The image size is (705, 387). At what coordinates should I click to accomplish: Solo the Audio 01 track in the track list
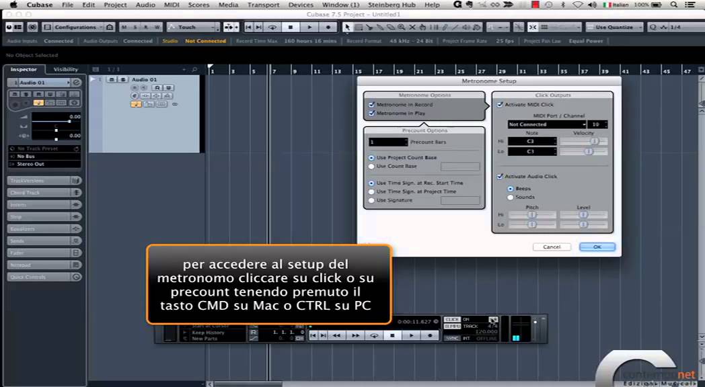tap(122, 79)
